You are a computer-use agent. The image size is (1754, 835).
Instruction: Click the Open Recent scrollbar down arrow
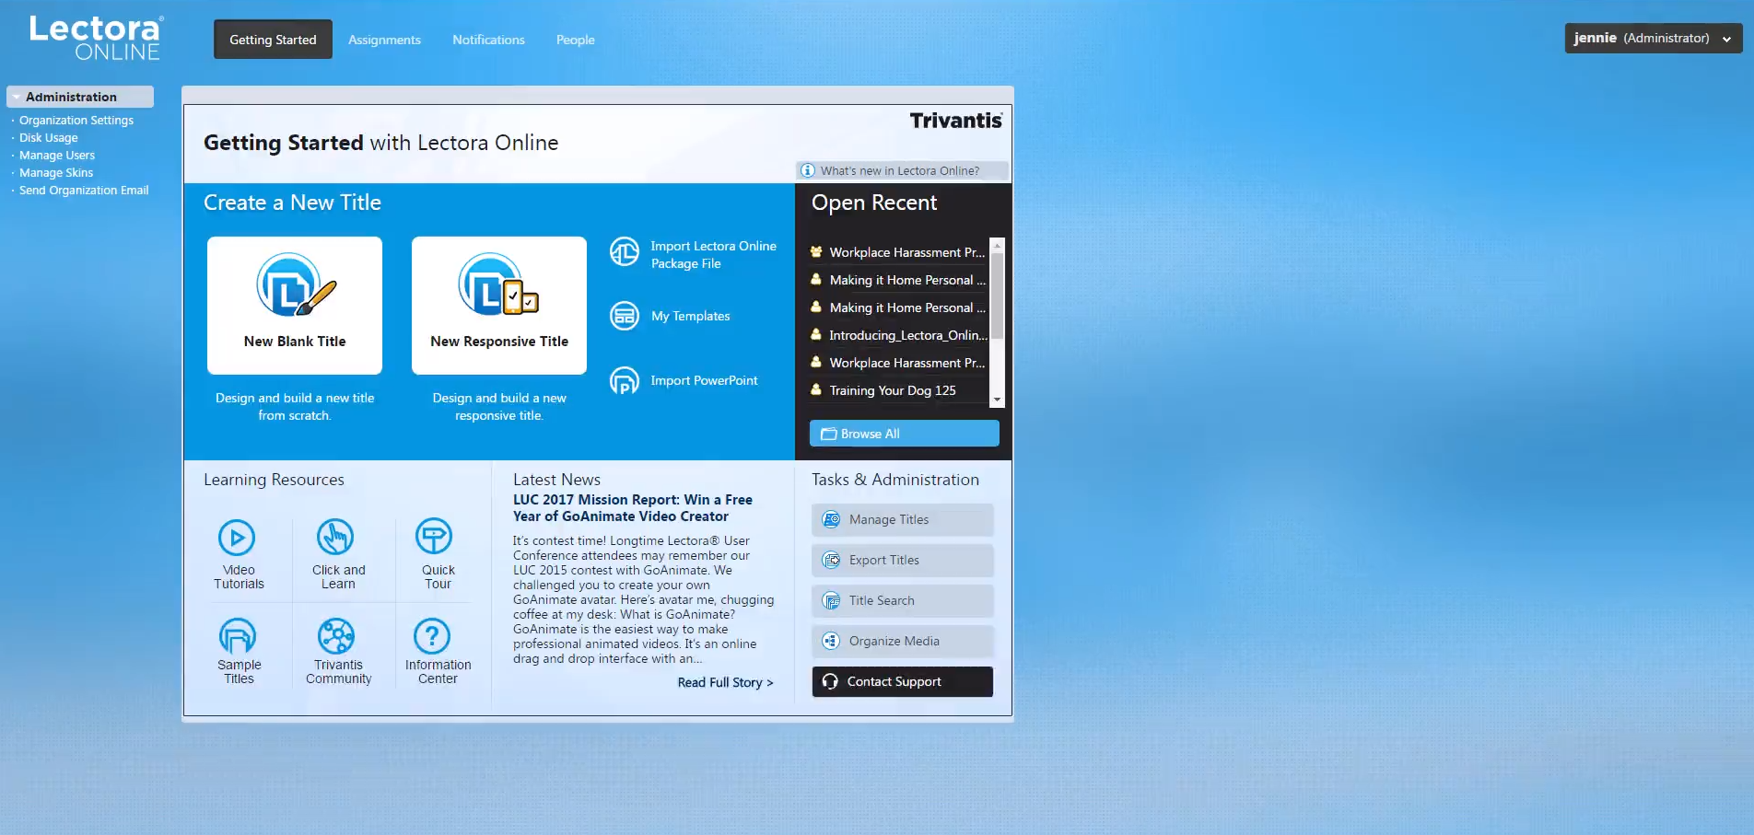pos(997,400)
